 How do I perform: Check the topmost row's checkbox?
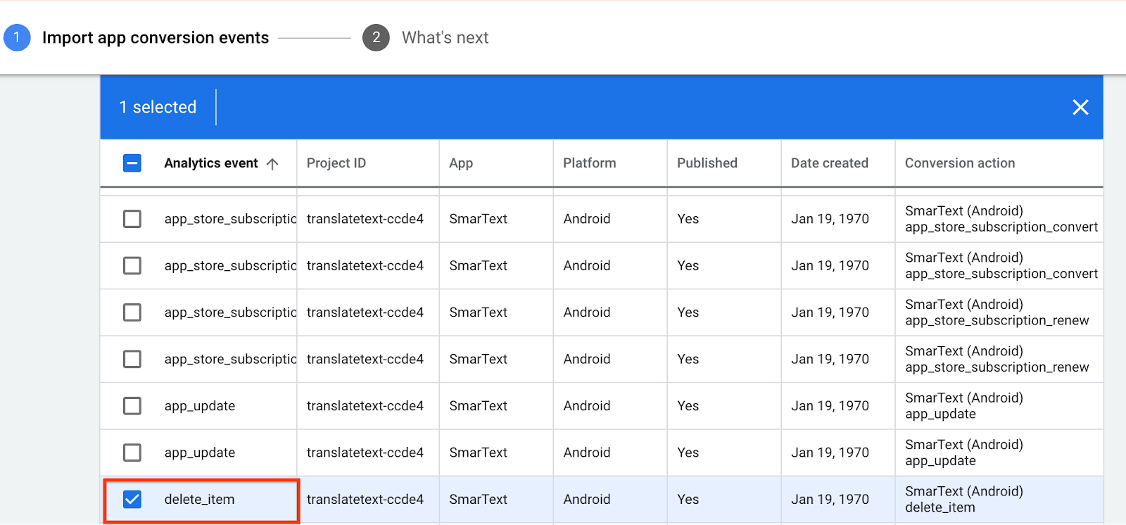click(x=132, y=219)
